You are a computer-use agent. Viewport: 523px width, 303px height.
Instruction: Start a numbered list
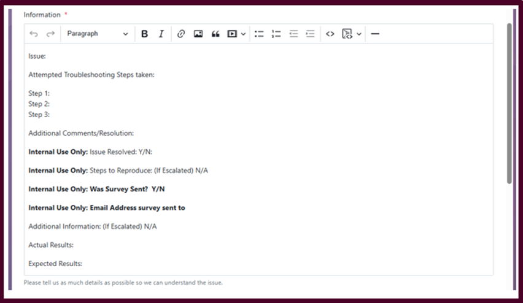click(x=276, y=34)
